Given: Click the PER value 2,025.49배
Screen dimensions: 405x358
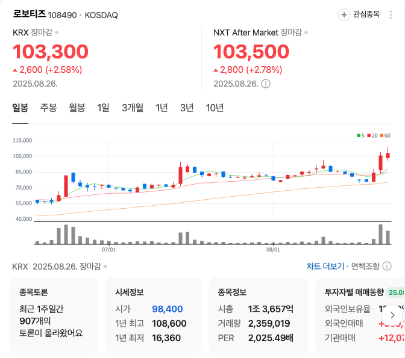Looking at the screenshot, I should click(x=271, y=338).
